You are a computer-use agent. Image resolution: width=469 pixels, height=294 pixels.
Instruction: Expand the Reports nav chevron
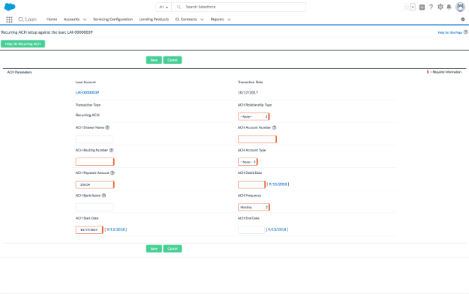pos(229,19)
